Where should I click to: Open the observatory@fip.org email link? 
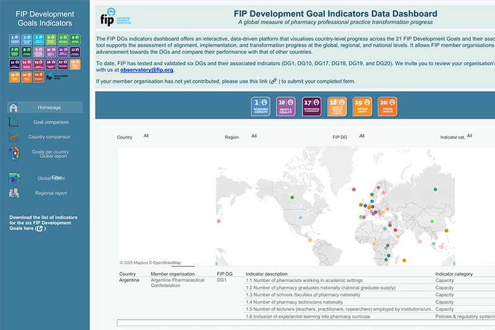(x=147, y=70)
